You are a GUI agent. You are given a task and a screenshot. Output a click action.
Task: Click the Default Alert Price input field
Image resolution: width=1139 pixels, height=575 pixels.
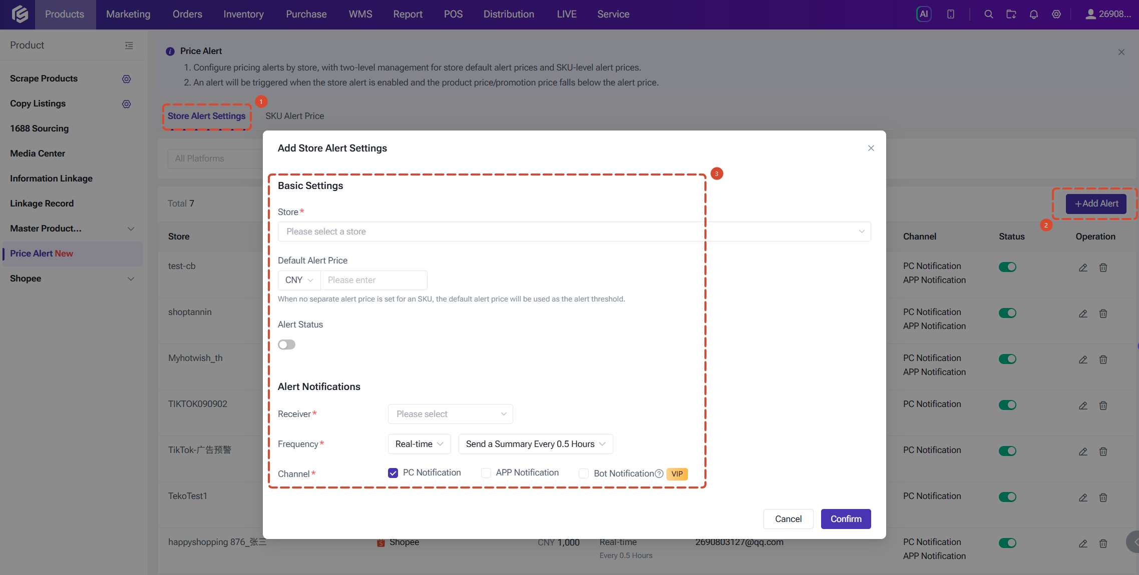pyautogui.click(x=374, y=280)
